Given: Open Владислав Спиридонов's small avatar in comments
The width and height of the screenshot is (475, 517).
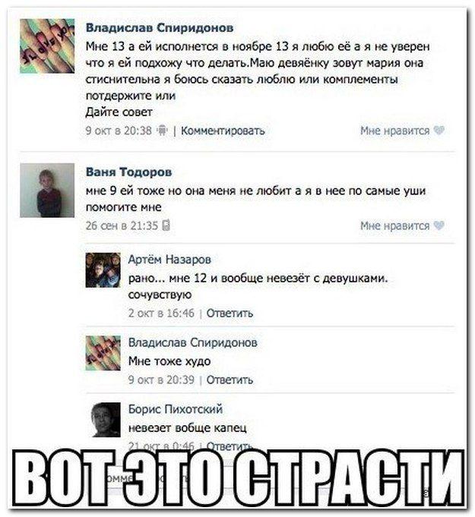Looking at the screenshot, I should point(103,353).
